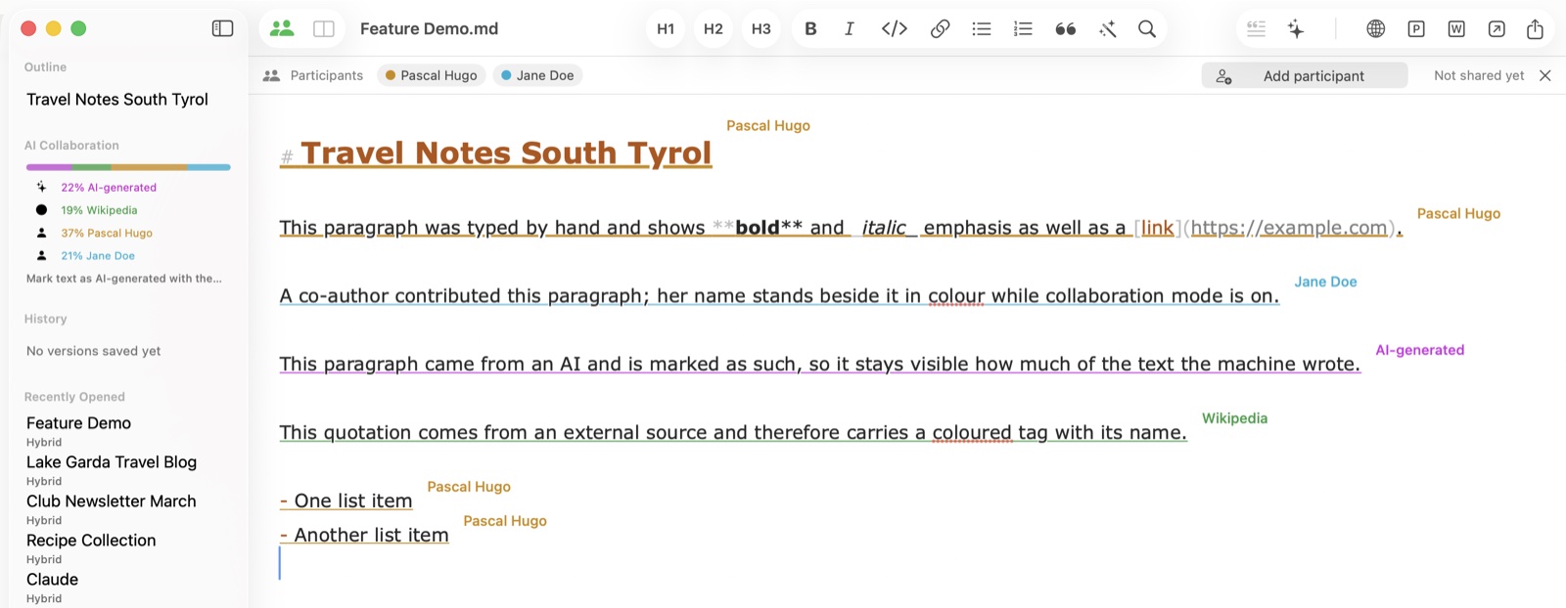The image size is (1566, 608).
Task: Apply Heading 3 formatting
Action: pyautogui.click(x=761, y=29)
